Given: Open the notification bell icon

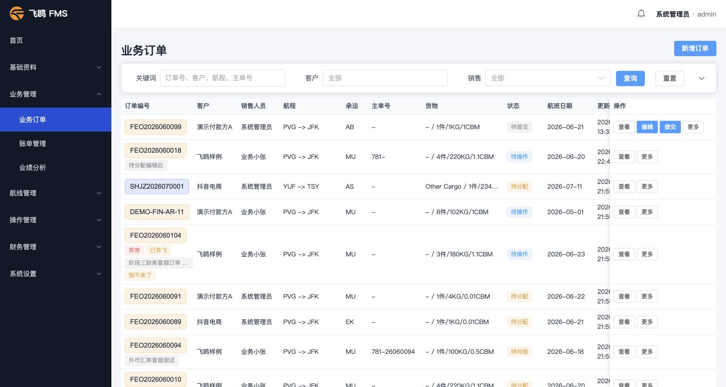Looking at the screenshot, I should click(641, 14).
